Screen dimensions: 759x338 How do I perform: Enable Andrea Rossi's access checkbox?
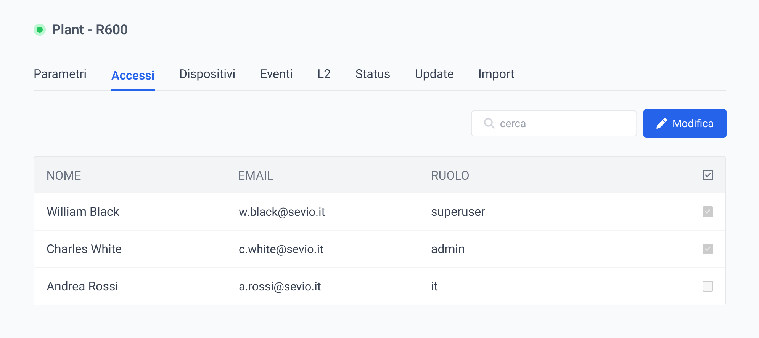click(708, 286)
